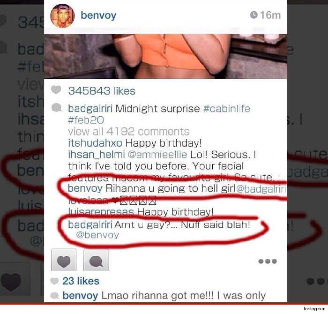
Task: Open the #cabinlife hashtag
Action: (x=227, y=109)
